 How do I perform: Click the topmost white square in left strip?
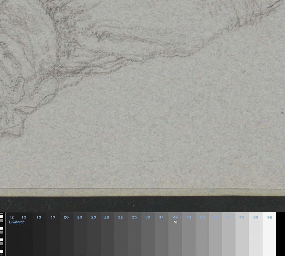(x=2, y=217)
